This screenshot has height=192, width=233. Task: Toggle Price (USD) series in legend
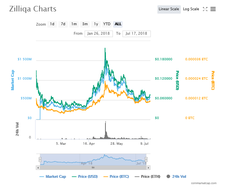click(85, 177)
